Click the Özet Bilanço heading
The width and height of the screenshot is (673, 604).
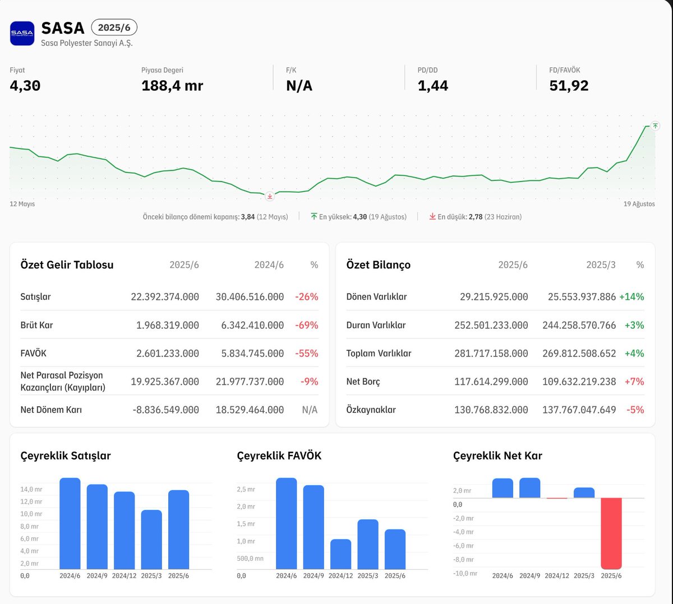click(x=379, y=265)
